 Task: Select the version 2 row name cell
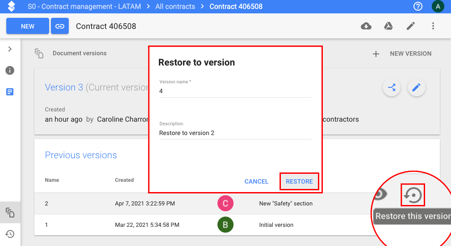point(46,204)
